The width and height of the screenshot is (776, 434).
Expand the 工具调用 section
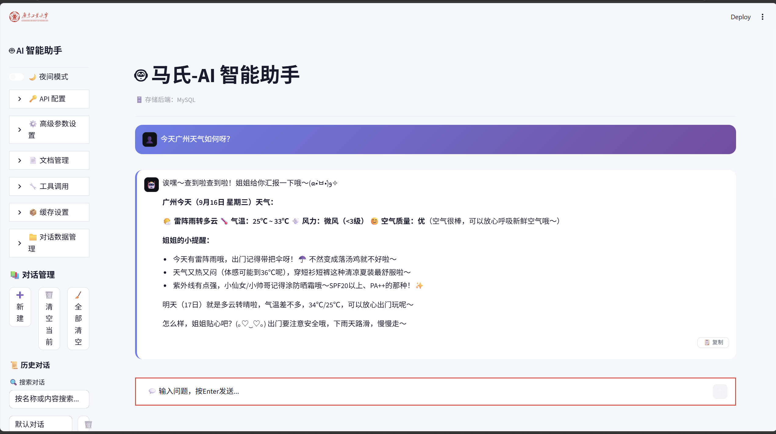pos(49,186)
